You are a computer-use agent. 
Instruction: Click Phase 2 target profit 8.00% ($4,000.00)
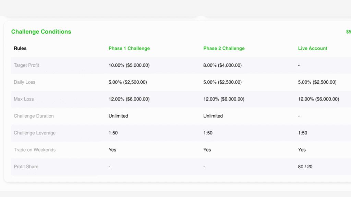[222, 65]
